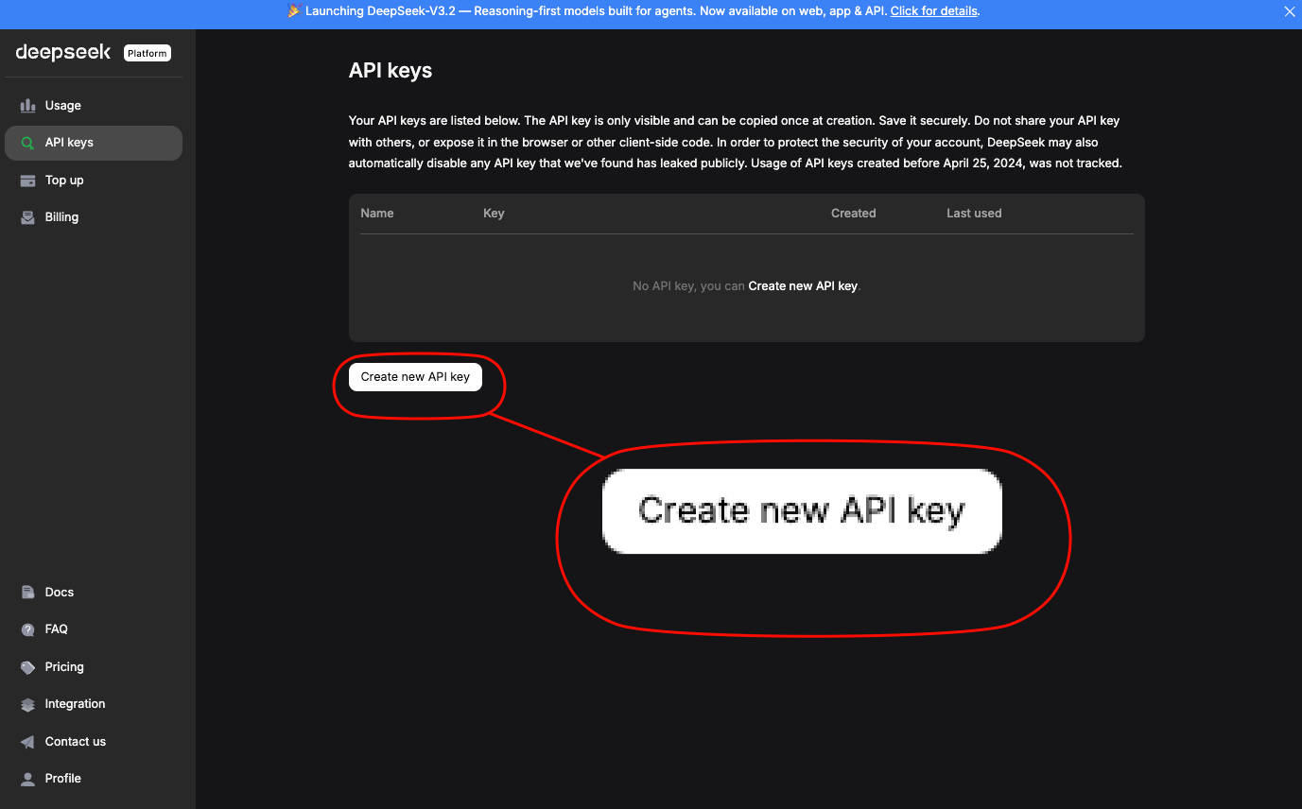1302x809 pixels.
Task: Click the Top up card icon
Action: pos(28,181)
